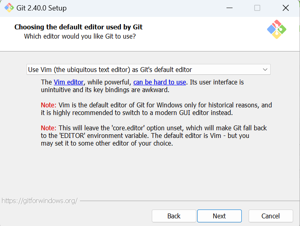This screenshot has width=300, height=226.
Task: Proceed with the Next button
Action: click(x=219, y=216)
